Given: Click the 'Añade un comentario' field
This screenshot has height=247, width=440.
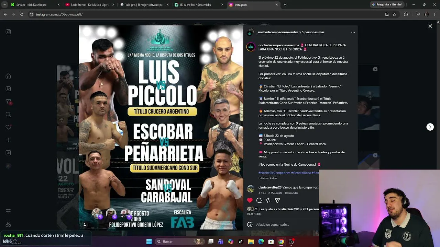Looking at the screenshot, I should pyautogui.click(x=272, y=225).
